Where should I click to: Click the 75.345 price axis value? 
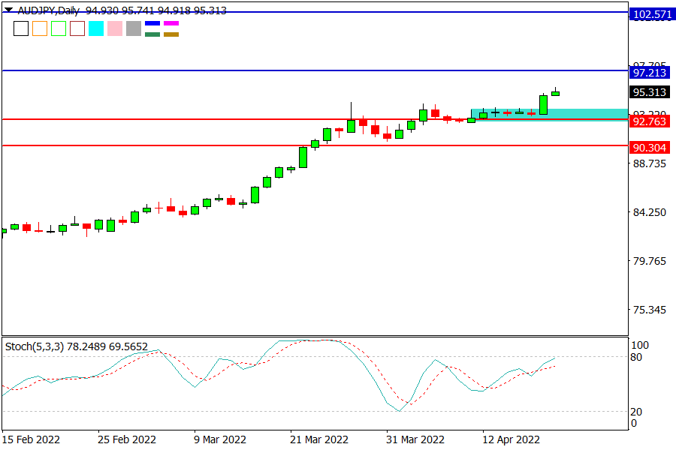pyautogui.click(x=650, y=310)
